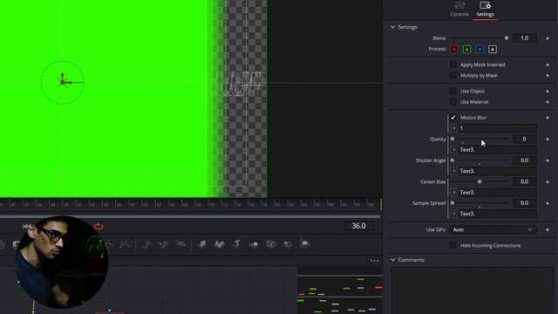Click keyframe diamond for Sample Spread
This screenshot has width=558, height=314.
pyautogui.click(x=548, y=203)
